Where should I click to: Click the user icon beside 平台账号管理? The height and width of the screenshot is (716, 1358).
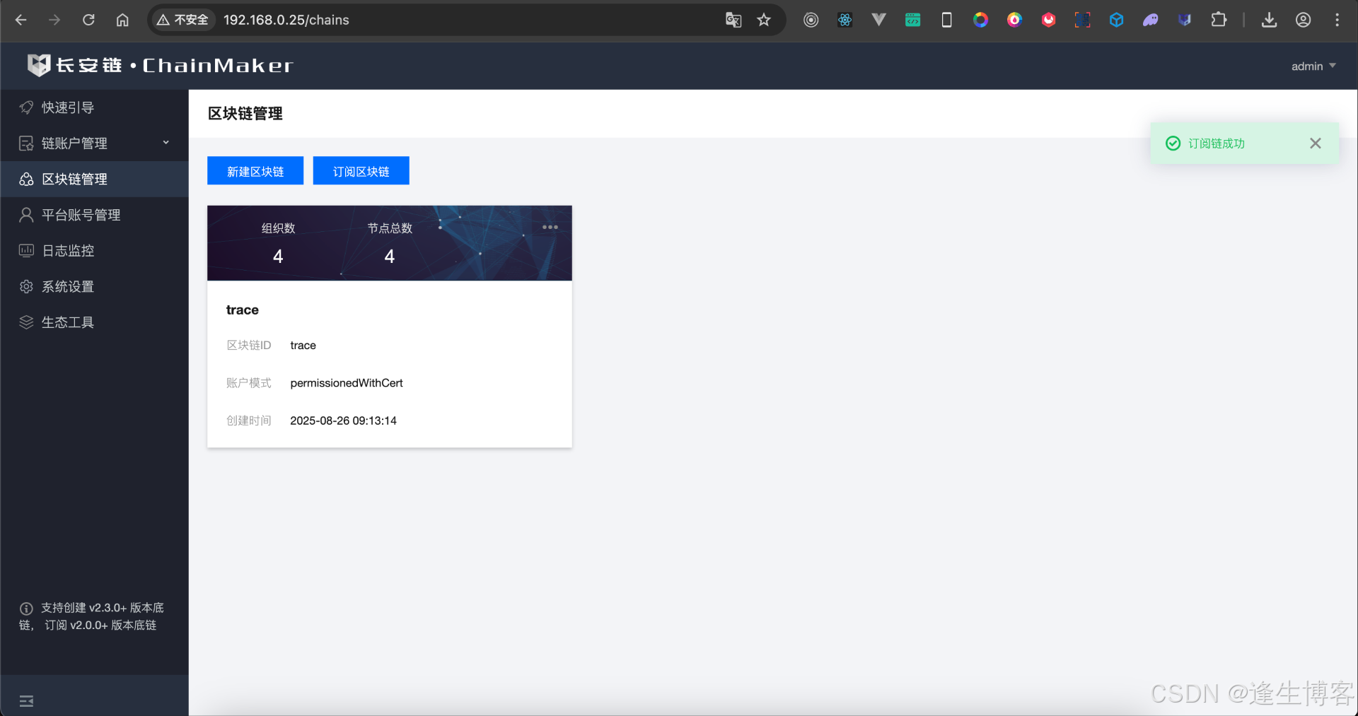pyautogui.click(x=26, y=215)
